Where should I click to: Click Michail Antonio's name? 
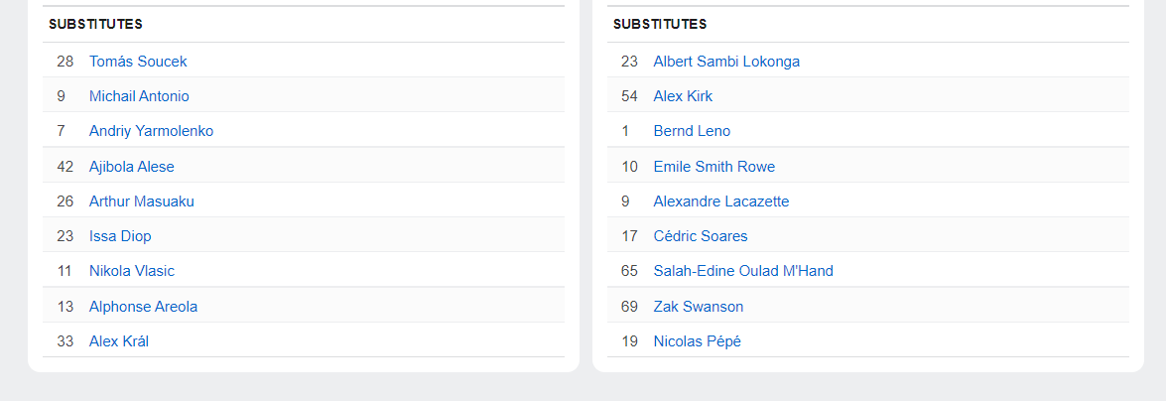[x=139, y=96]
